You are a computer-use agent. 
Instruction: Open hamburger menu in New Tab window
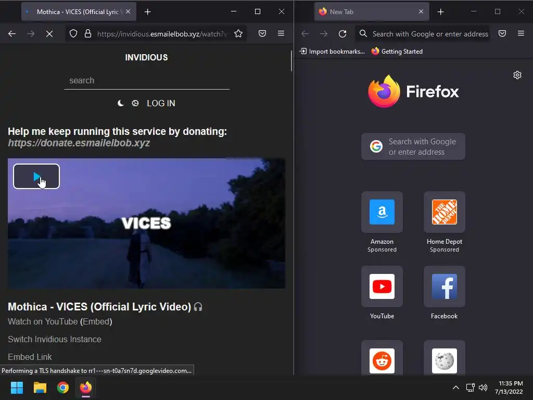pos(521,34)
